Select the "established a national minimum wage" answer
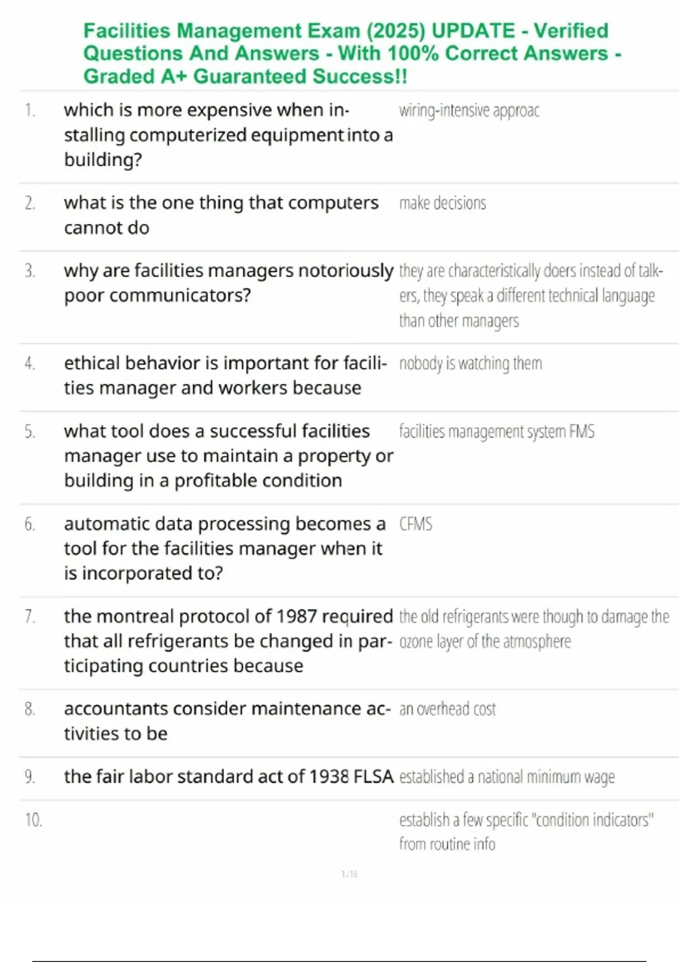This screenshot has height=962, width=679. pyautogui.click(x=507, y=777)
